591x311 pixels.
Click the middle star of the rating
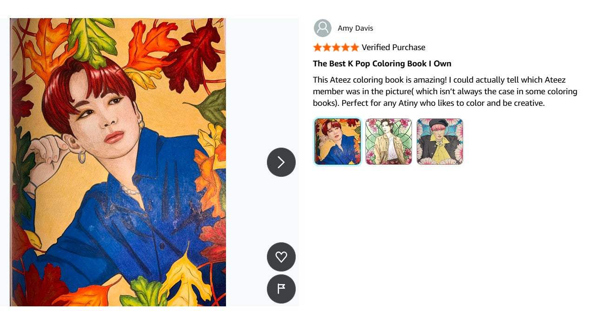coord(336,47)
